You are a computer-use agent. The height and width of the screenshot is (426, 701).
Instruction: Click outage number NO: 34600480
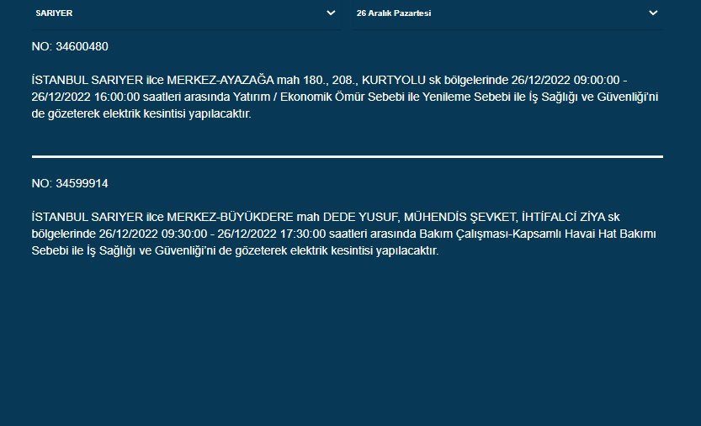[70, 46]
